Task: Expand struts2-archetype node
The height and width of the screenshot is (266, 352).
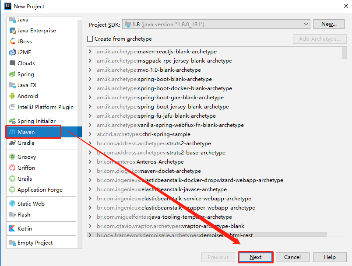Action: click(90, 143)
